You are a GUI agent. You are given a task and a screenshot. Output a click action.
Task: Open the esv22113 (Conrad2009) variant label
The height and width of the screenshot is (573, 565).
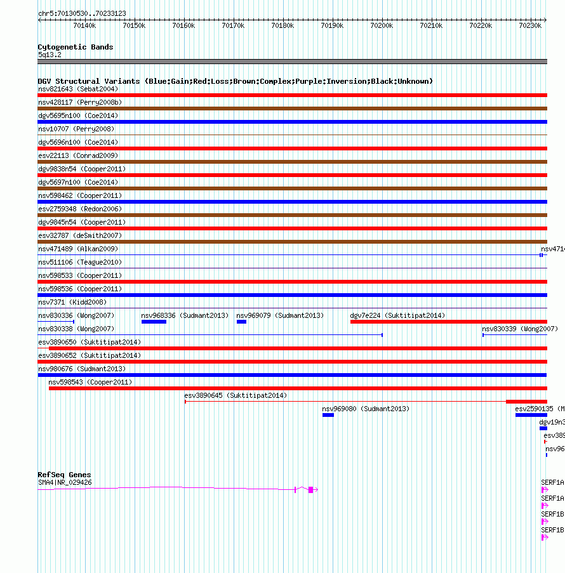[78, 155]
